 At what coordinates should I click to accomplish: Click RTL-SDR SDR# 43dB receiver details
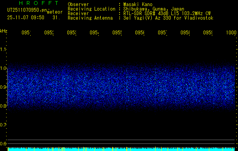[x=167, y=14]
